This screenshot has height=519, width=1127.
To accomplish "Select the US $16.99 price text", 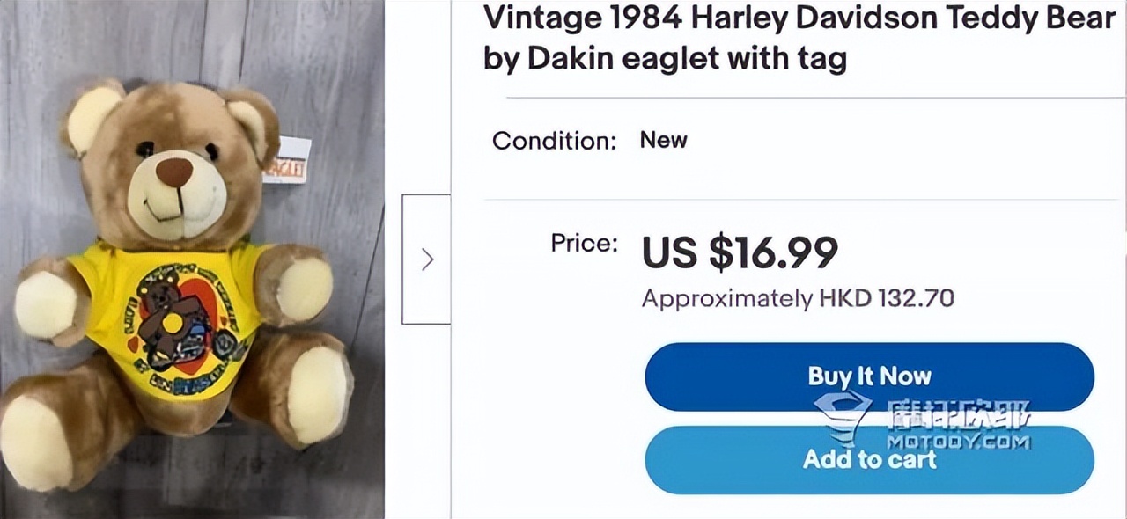I will [740, 252].
